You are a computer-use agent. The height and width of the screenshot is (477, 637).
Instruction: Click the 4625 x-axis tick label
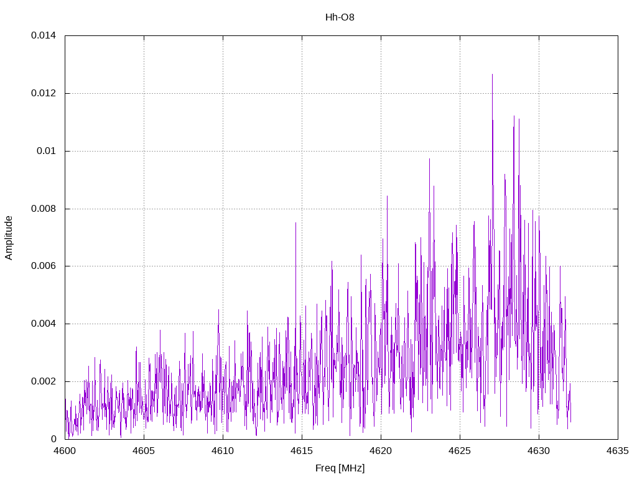coord(460,451)
